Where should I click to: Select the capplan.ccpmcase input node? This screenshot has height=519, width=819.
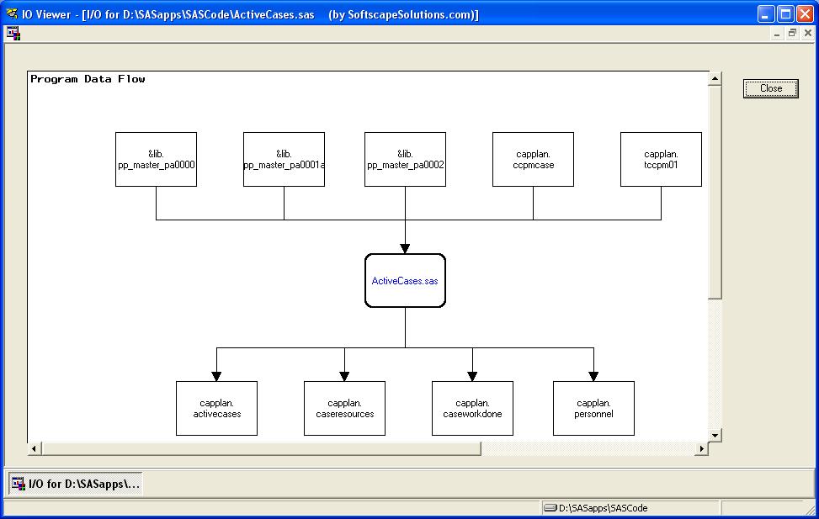click(533, 160)
